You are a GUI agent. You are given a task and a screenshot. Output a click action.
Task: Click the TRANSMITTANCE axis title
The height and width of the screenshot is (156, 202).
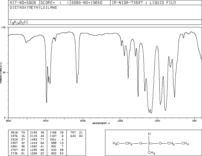1,72
